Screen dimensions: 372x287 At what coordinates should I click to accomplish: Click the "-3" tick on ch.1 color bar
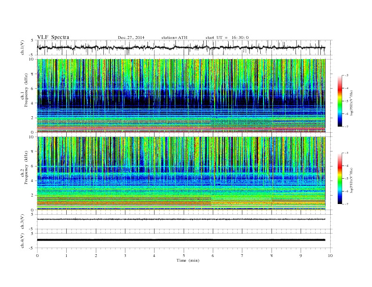coord(347,76)
